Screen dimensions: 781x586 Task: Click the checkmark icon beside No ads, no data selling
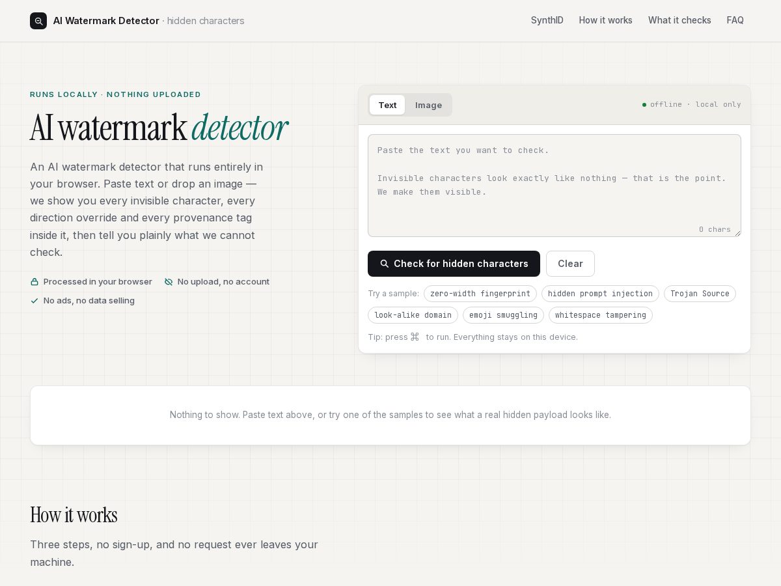click(34, 301)
